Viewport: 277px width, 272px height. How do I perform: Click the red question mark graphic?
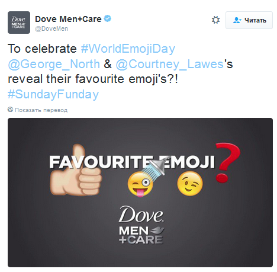tap(227, 162)
